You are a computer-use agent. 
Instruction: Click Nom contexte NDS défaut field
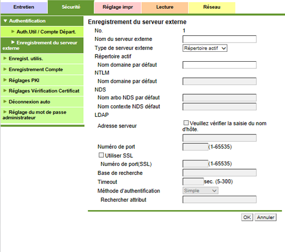[x=219, y=106]
